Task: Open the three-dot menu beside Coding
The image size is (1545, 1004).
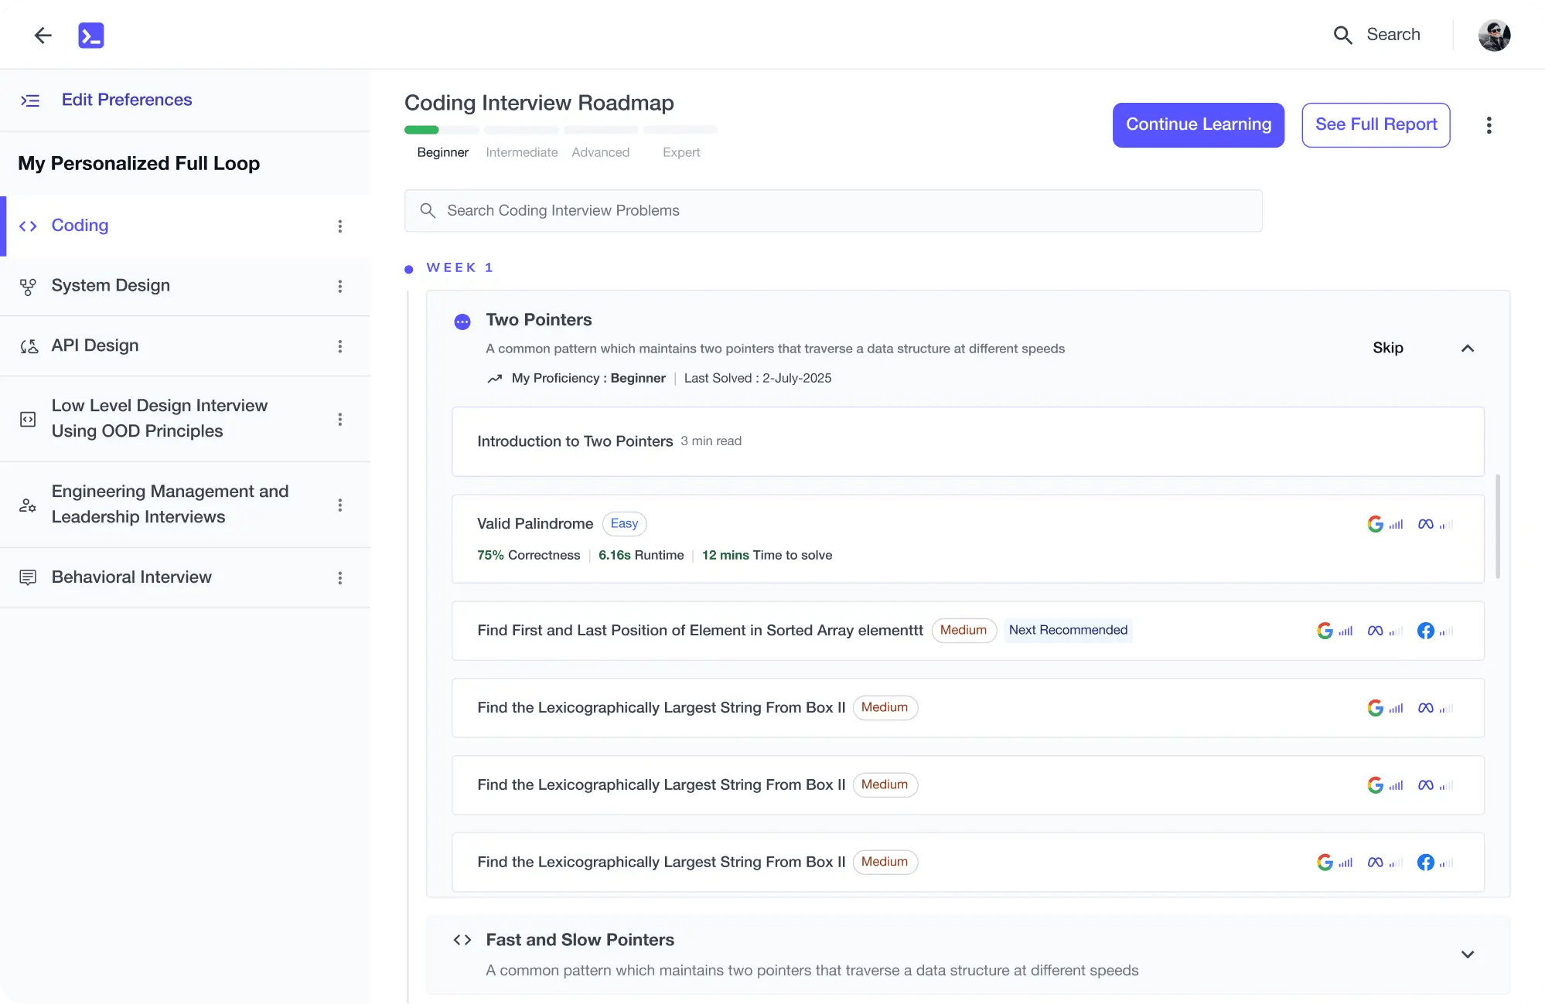Action: [339, 226]
